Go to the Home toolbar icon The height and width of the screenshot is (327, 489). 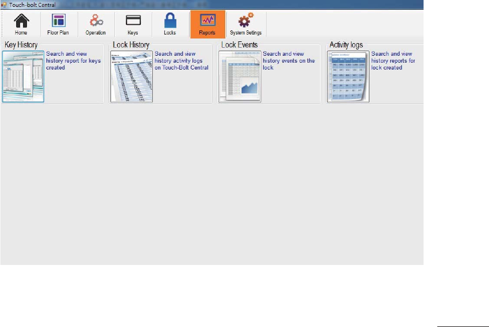click(21, 24)
